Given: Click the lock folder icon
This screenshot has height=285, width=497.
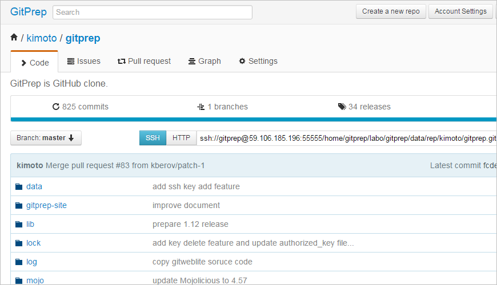Looking at the screenshot, I should point(19,243).
